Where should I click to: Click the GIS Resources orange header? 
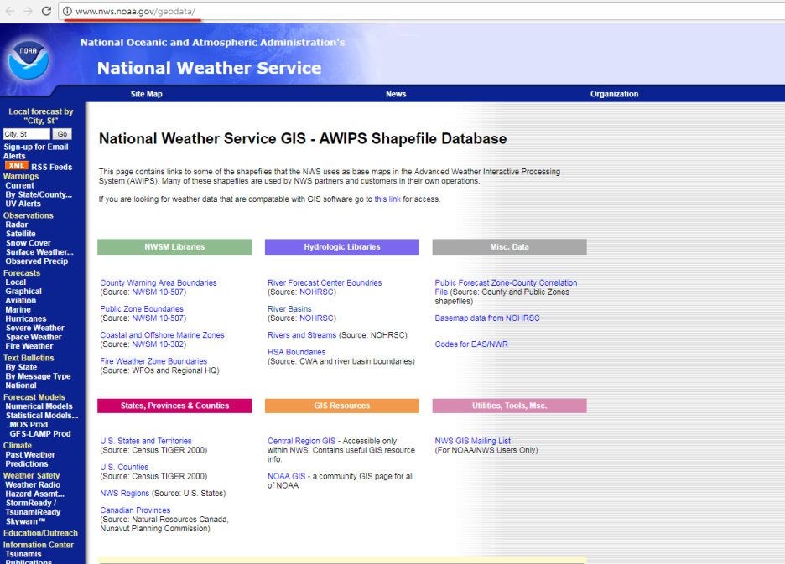[342, 406]
